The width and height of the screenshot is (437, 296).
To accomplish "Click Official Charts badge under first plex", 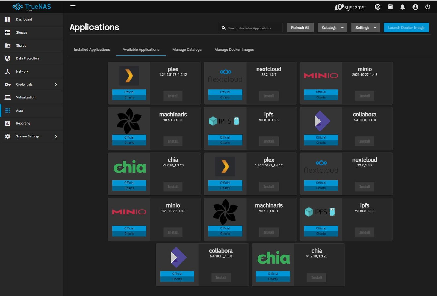I will [x=129, y=95].
